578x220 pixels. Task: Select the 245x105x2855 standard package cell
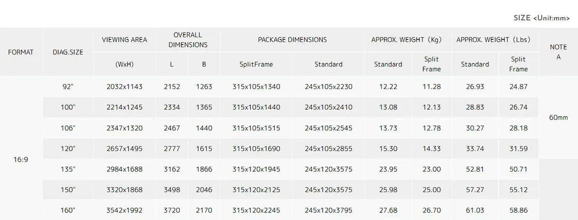[328, 149]
